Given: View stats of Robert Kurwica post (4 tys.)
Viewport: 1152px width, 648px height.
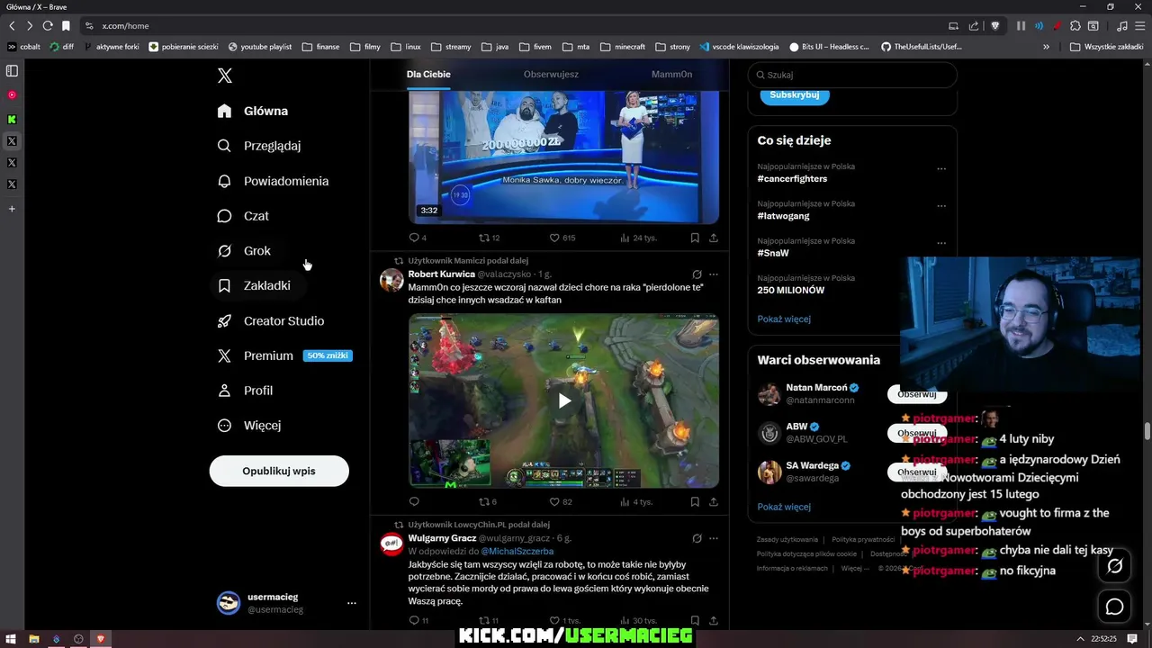Looking at the screenshot, I should point(635,502).
